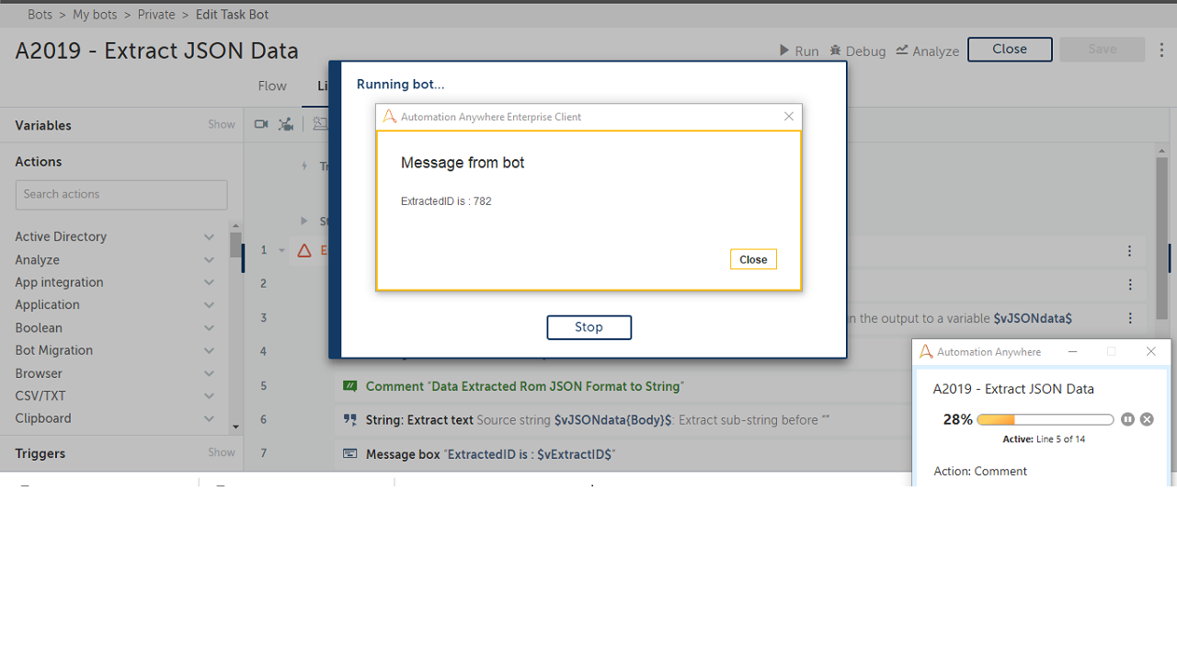Screen dimensions: 1177x662
Task: Pause the running bot in progress window
Action: click(x=1127, y=419)
